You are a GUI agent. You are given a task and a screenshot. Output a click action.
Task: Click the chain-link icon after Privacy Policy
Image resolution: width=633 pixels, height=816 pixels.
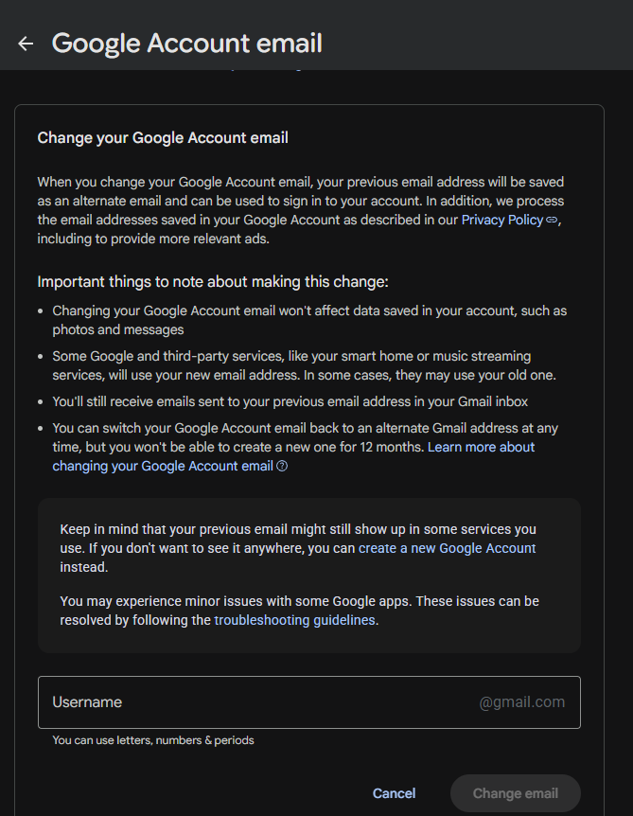pos(552,221)
